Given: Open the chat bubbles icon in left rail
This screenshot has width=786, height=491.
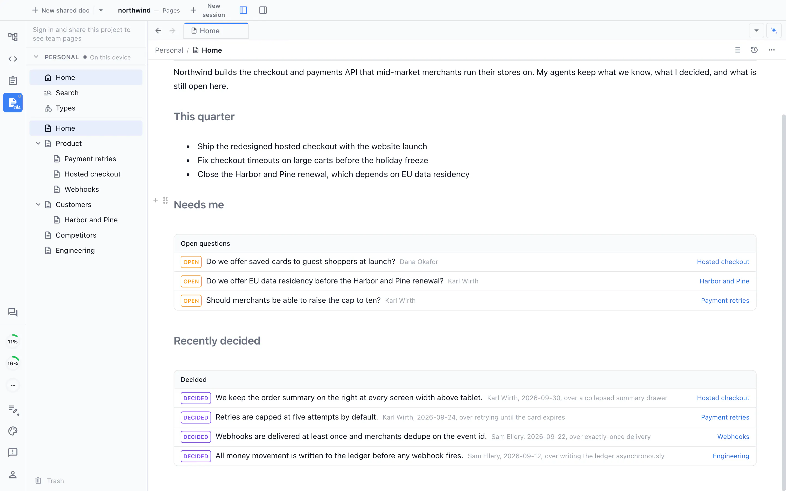Looking at the screenshot, I should click(x=13, y=312).
